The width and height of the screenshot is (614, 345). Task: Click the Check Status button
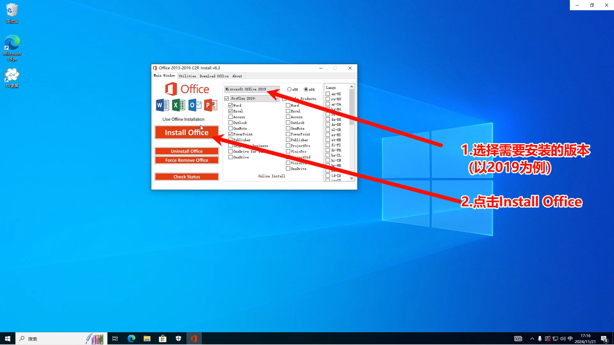pyautogui.click(x=187, y=177)
